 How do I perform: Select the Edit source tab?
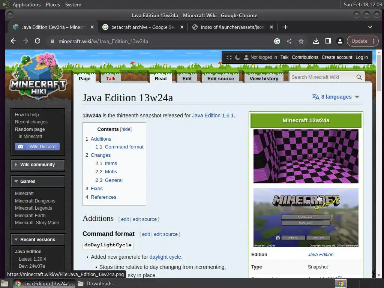coord(220,79)
